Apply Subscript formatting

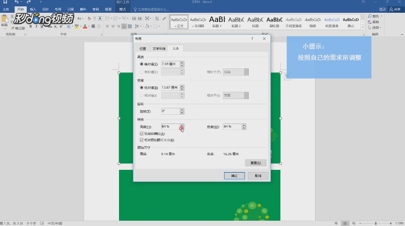pyautogui.click(x=56, y=26)
